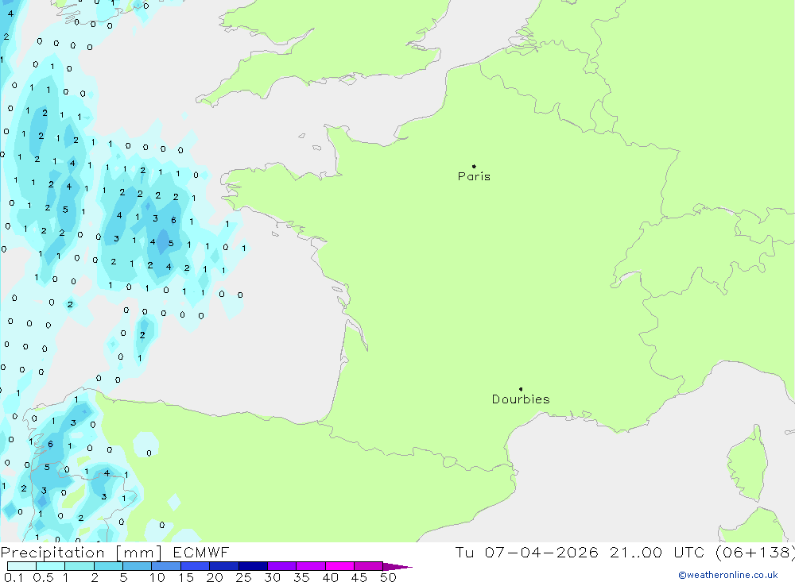This screenshot has width=795, height=582.
Task: Pick the 40–45 mm legend color swatch
Action: tap(339, 566)
